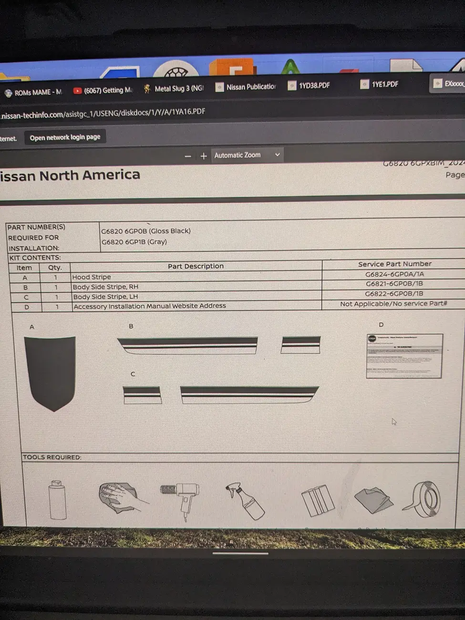Open the YouTube Getting tab
Image resolution: width=465 pixels, height=620 pixels.
(103, 90)
